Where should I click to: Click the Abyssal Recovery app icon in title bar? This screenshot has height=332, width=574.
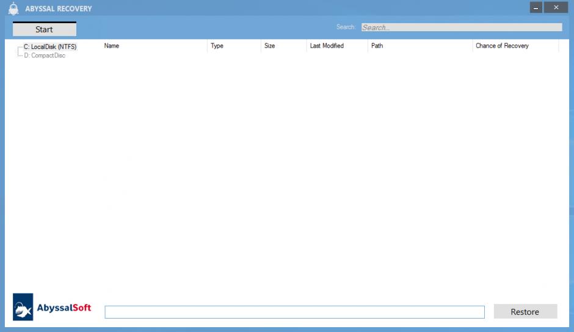point(13,9)
